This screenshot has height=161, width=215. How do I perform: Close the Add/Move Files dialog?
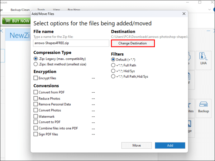pos(184,14)
